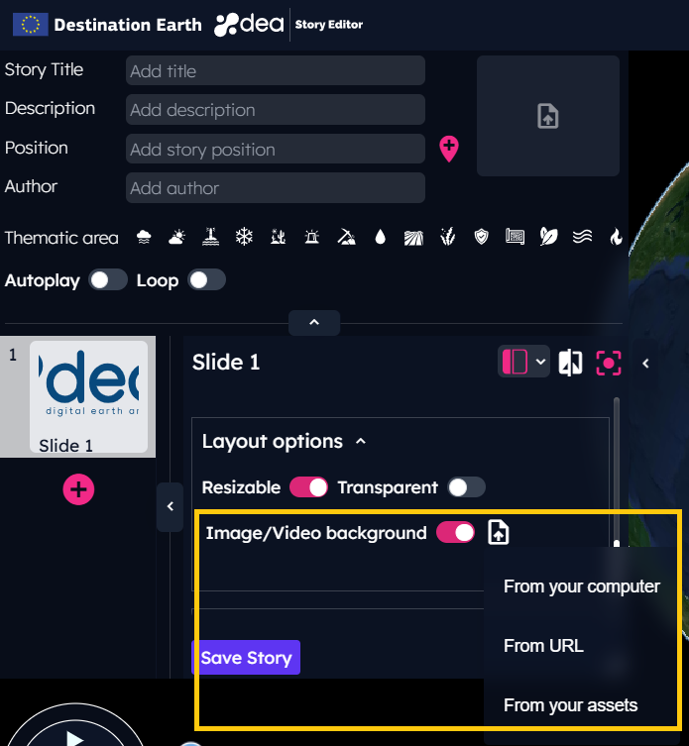
Task: Select the Slide 1 thumbnail
Action: coord(88,396)
